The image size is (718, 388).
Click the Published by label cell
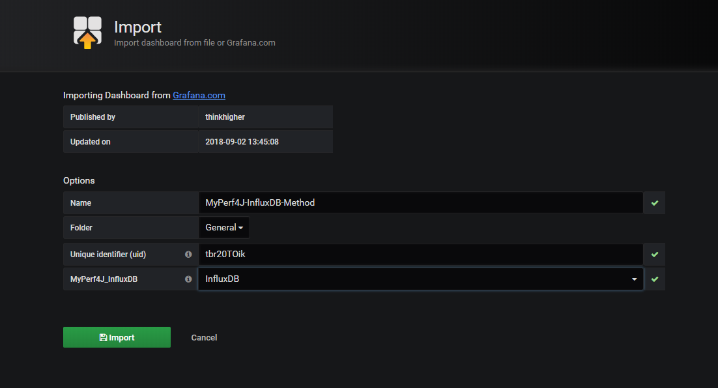[93, 117]
